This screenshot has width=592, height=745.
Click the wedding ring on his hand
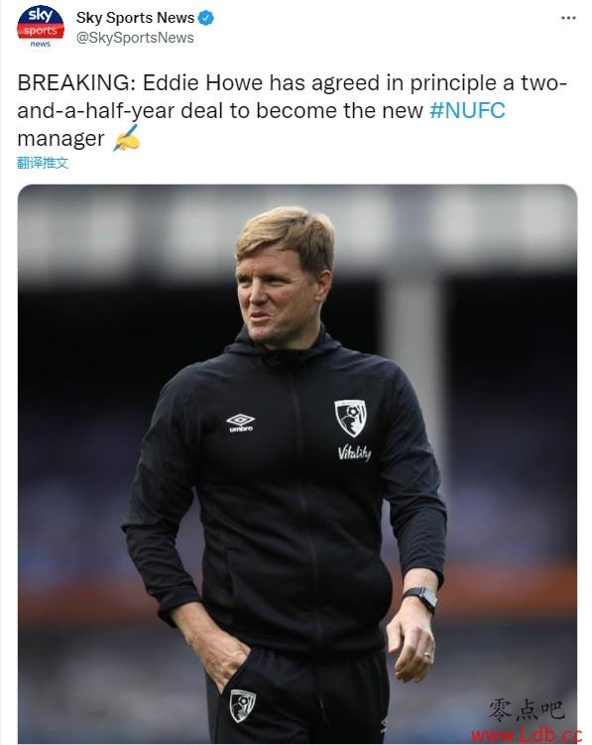pos(427,655)
